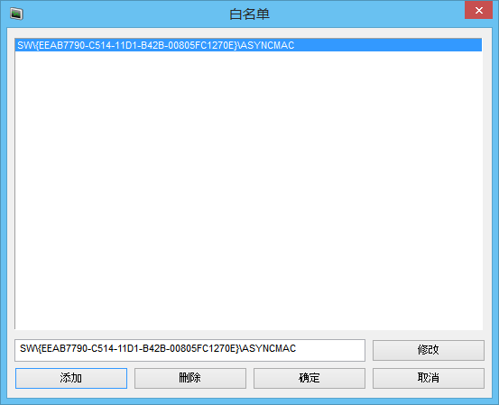Cancel with the 取消 button
Viewport: 499px width, 405px height.
click(x=429, y=378)
